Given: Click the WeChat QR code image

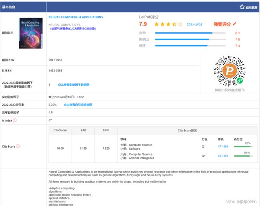Looking at the screenshot, I should pyautogui.click(x=230, y=71).
